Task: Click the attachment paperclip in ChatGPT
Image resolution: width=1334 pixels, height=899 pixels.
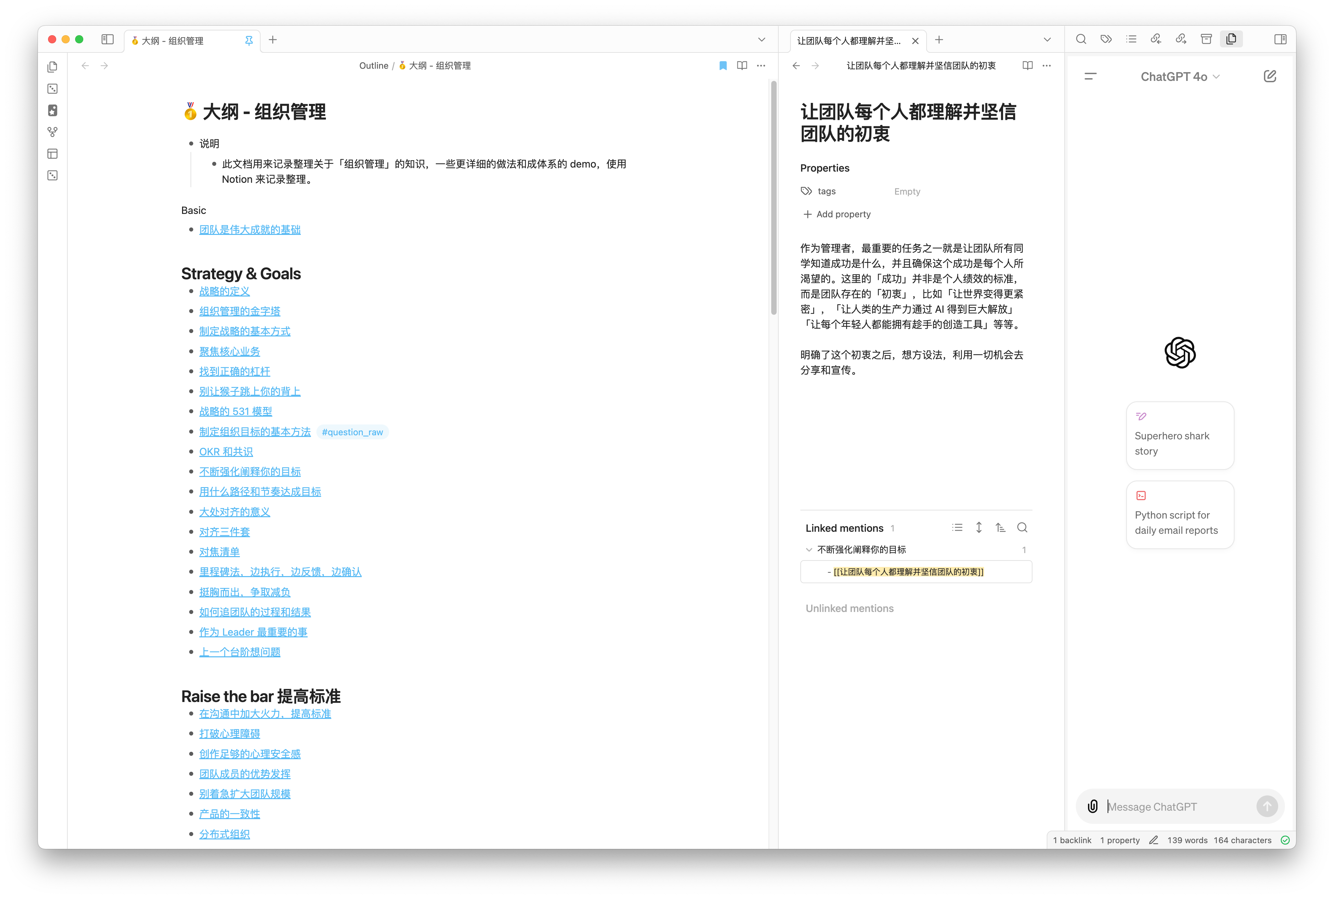Action: [x=1093, y=806]
